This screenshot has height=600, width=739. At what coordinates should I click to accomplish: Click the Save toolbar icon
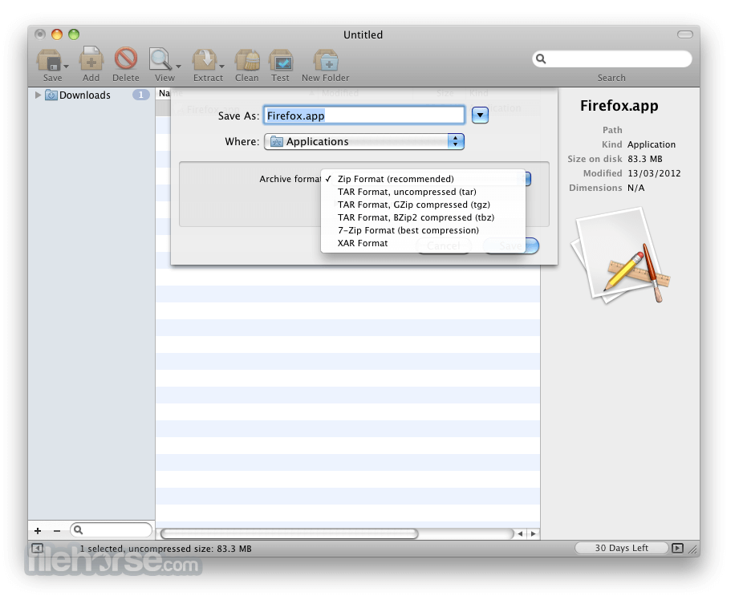(50, 61)
